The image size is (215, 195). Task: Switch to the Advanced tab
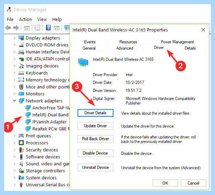coord(125,48)
